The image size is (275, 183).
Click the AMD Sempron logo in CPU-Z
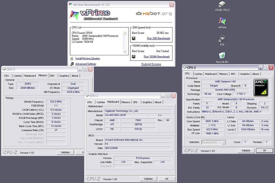coord(261,87)
